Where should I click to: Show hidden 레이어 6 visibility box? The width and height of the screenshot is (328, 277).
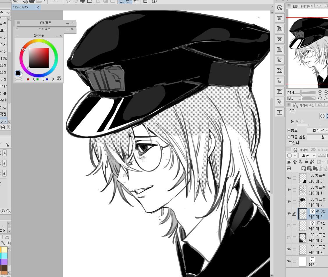click(289, 226)
